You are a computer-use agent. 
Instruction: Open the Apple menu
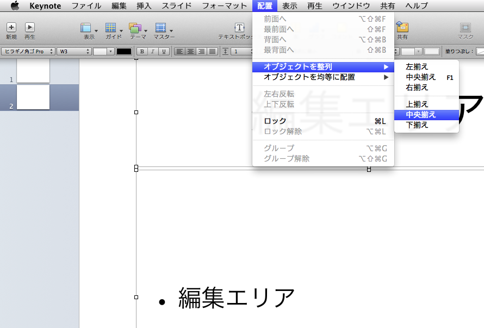click(x=15, y=5)
